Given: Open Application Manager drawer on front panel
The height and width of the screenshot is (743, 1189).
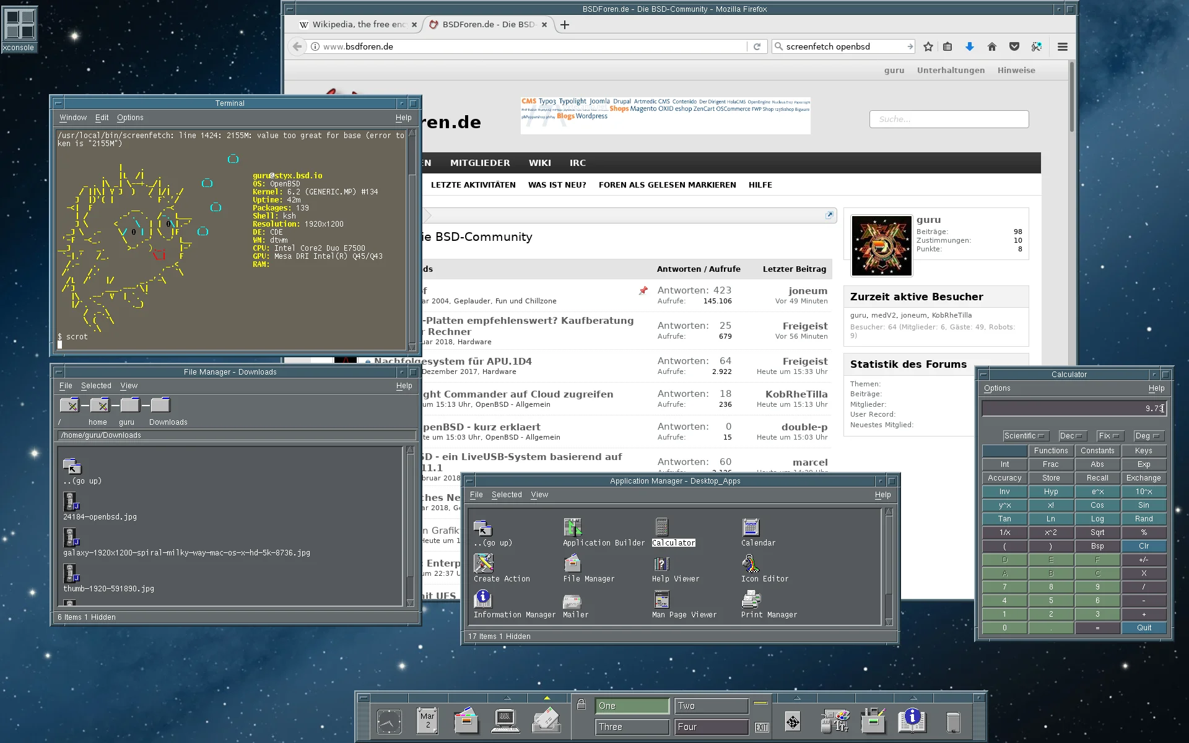Looking at the screenshot, I should [x=873, y=721].
